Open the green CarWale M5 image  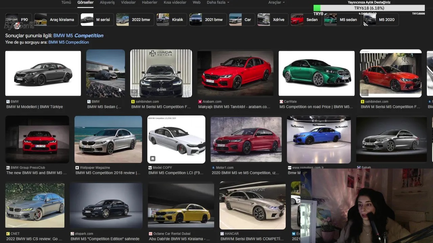coord(317,73)
